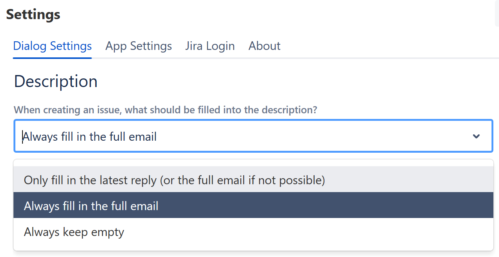Click the dropdown chevron arrow icon
This screenshot has width=499, height=257.
click(476, 136)
